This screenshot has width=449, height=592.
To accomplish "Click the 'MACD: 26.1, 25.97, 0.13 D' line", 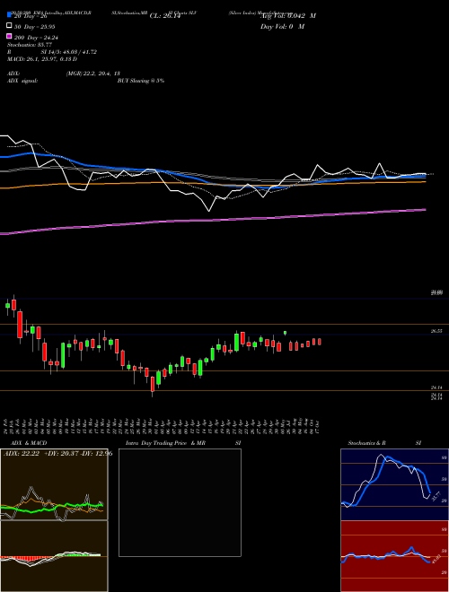I will click(42, 59).
